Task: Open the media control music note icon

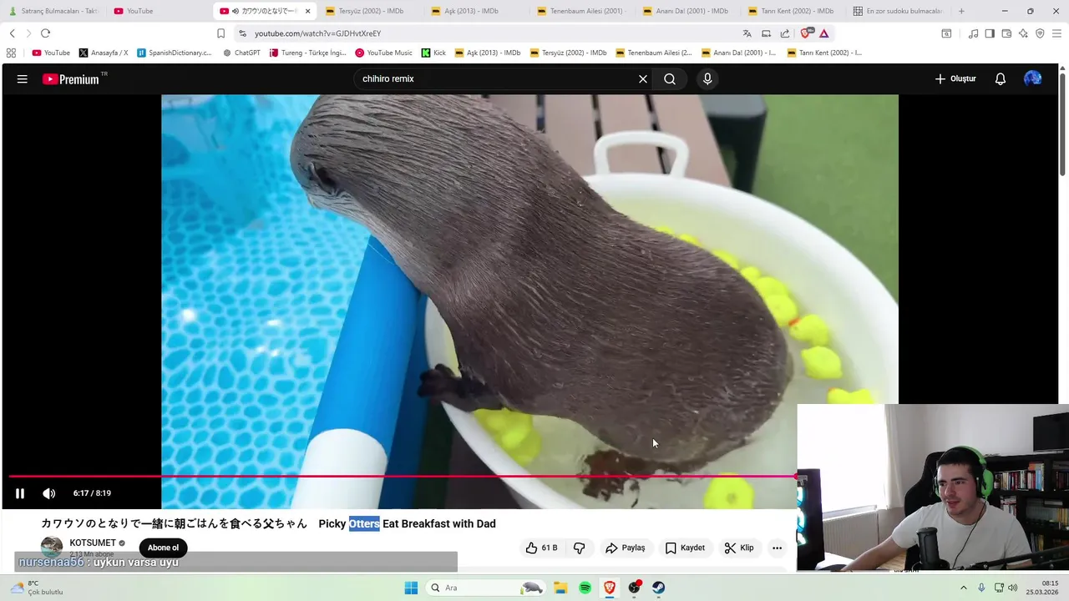Action: click(973, 33)
